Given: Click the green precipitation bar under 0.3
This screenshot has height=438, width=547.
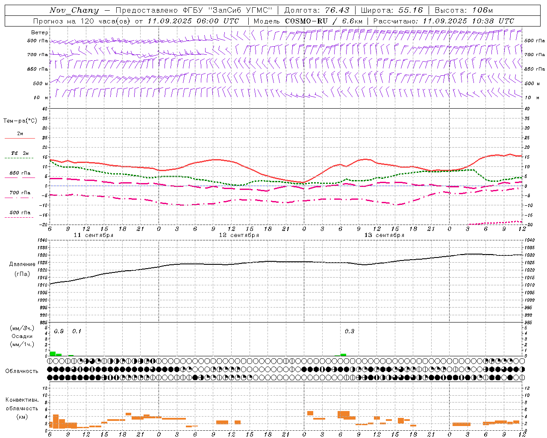Looking at the screenshot, I should 343,355.
